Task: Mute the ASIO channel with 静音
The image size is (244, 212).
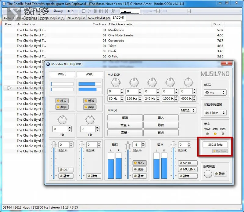Action: pyautogui.click(x=94, y=176)
